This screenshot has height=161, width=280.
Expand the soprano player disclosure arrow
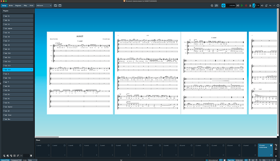(4, 28)
